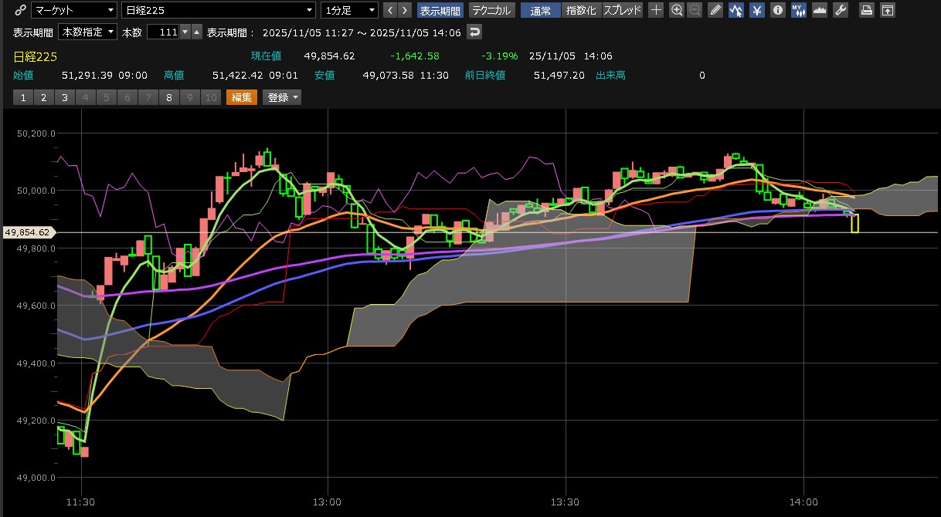Click the zoom in magnifier icon
This screenshot has height=517, width=941.
[677, 10]
